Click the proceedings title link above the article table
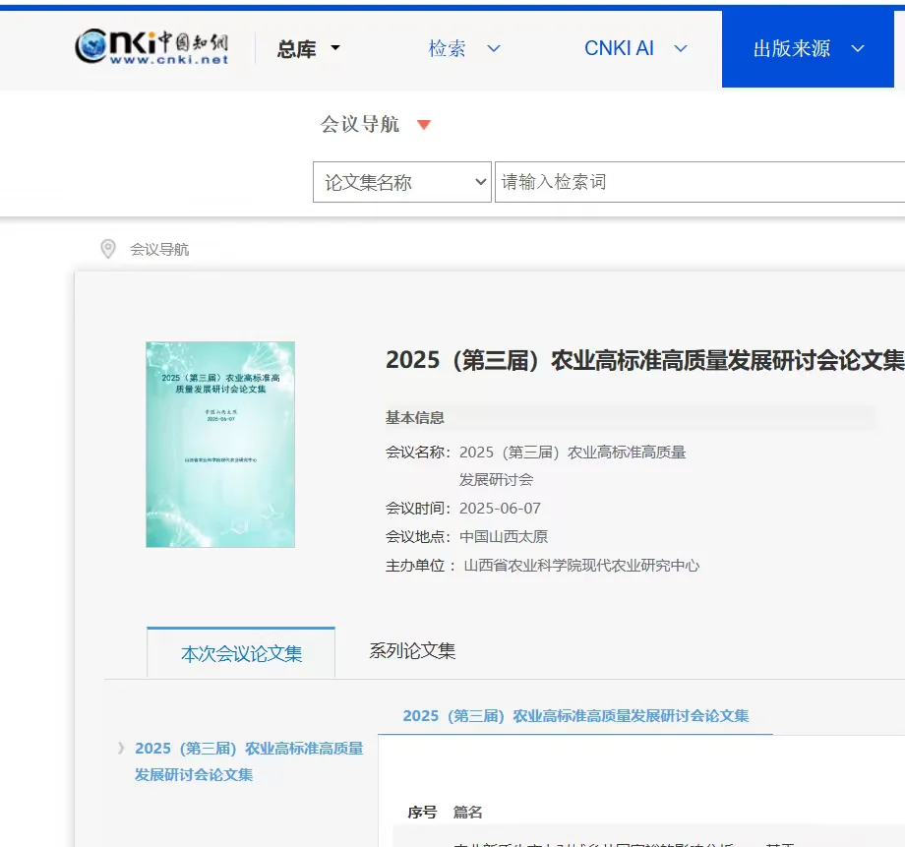This screenshot has height=847, width=905. click(x=579, y=715)
